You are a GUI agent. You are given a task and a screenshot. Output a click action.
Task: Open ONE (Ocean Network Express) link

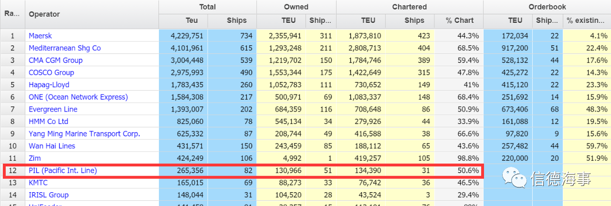point(78,97)
